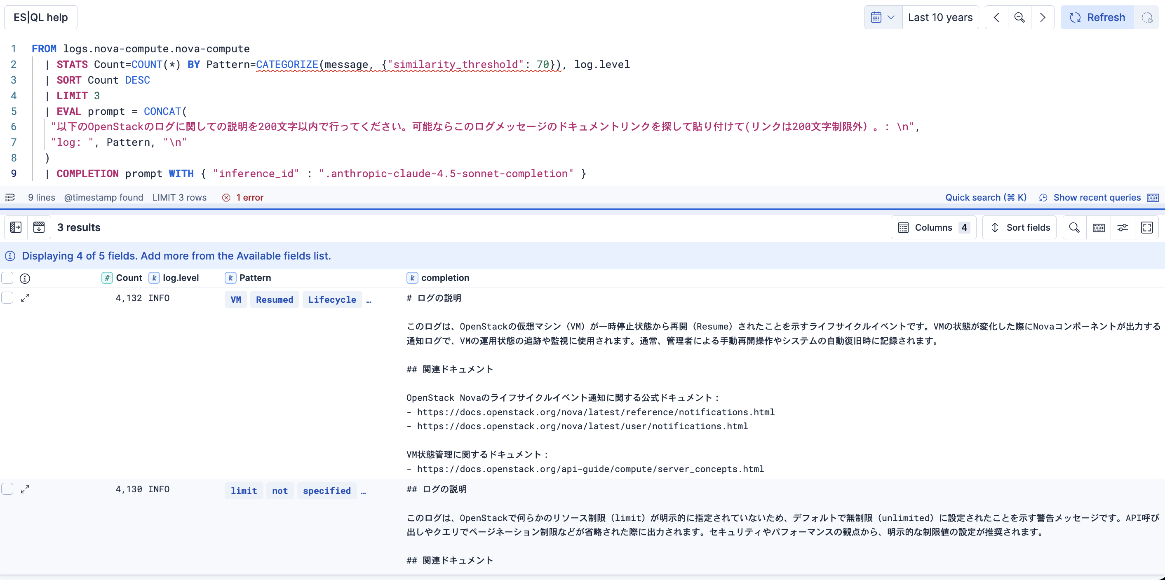Expand the first result row details
The width and height of the screenshot is (1165, 580).
coord(25,298)
